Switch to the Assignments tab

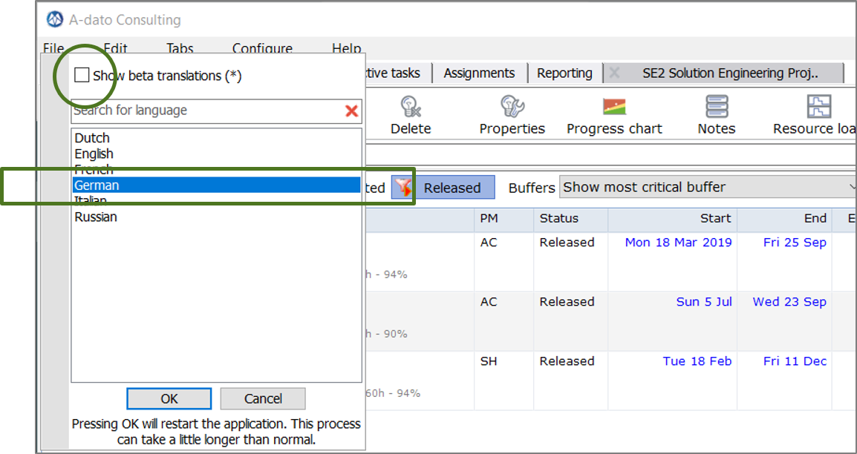click(479, 73)
